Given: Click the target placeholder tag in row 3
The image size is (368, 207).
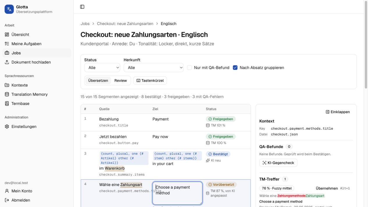Looking at the screenshot, I should point(177,156).
